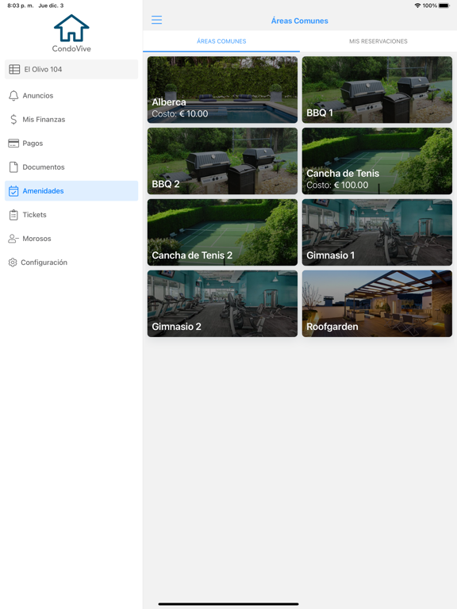Select the Amenidades menu label
Screen dimensions: 457x609
(x=43, y=190)
